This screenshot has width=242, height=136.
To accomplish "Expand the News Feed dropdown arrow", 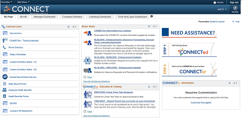I will click(x=93, y=77).
